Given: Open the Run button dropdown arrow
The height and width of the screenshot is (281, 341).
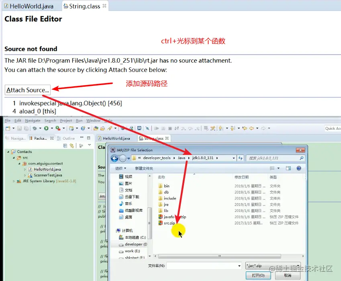Looking at the screenshot, I should 52,128.
